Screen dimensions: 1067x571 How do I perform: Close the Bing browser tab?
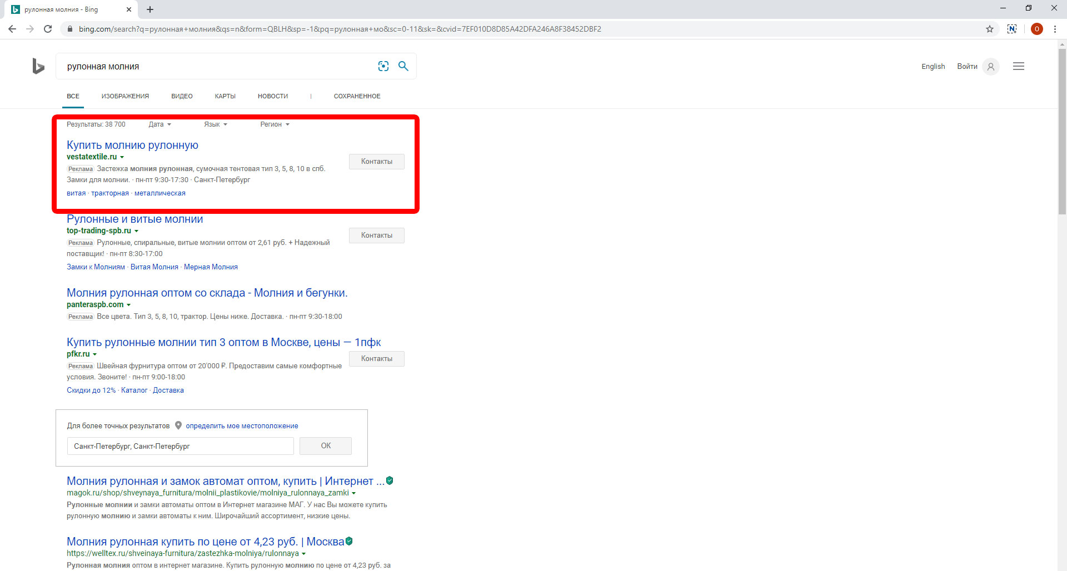coord(129,9)
